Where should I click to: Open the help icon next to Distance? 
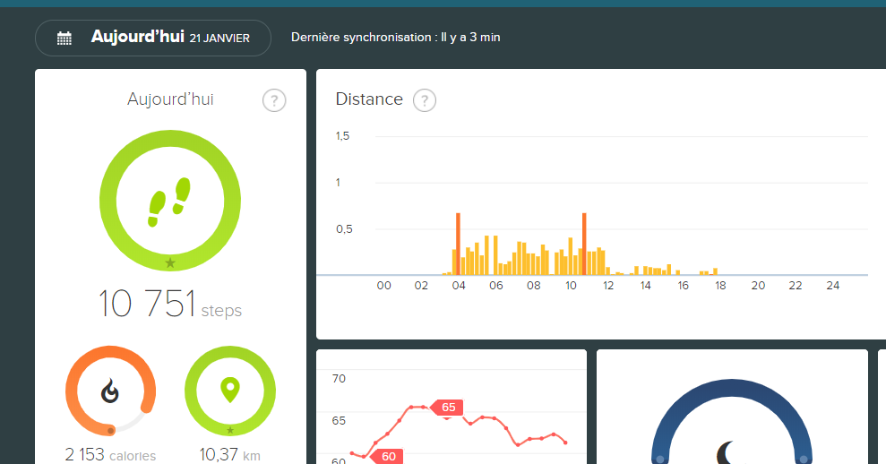(425, 100)
